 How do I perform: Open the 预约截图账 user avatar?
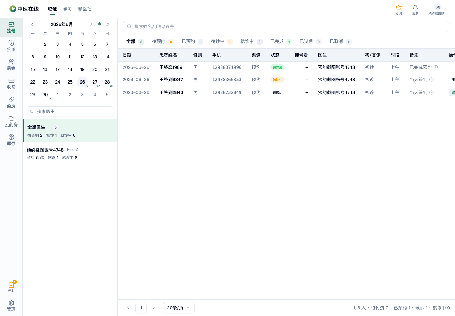point(438,9)
